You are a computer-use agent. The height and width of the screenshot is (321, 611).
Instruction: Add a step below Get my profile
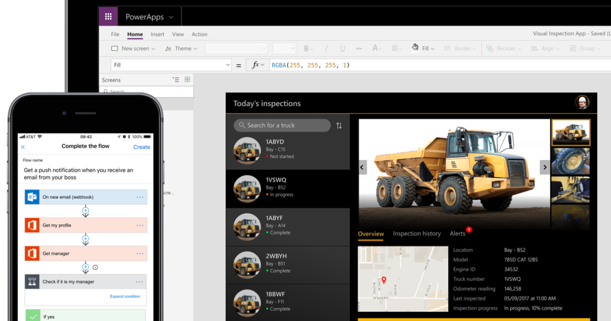click(x=86, y=238)
